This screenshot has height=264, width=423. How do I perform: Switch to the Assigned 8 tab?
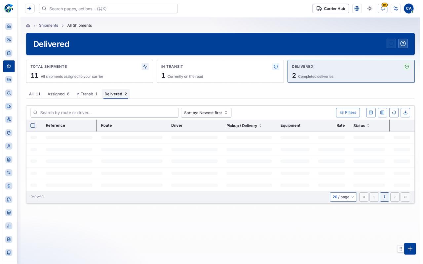click(58, 94)
